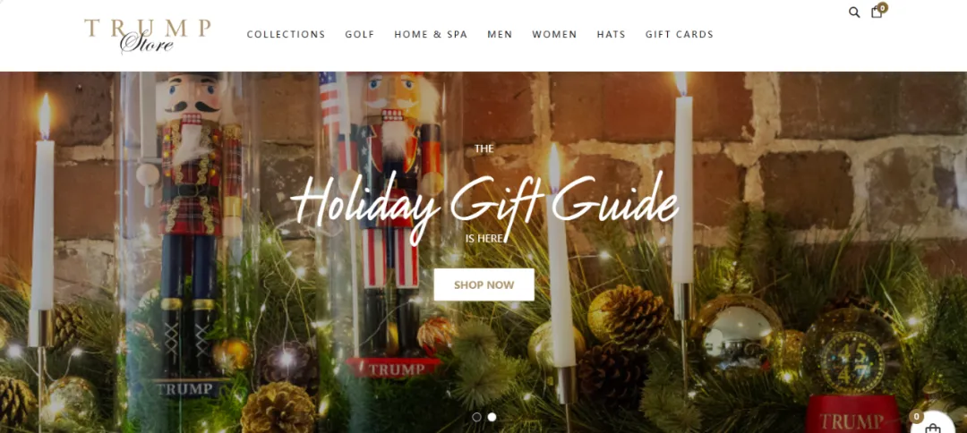This screenshot has height=433, width=967.
Task: Select the second filled carousel dot
Action: click(492, 417)
